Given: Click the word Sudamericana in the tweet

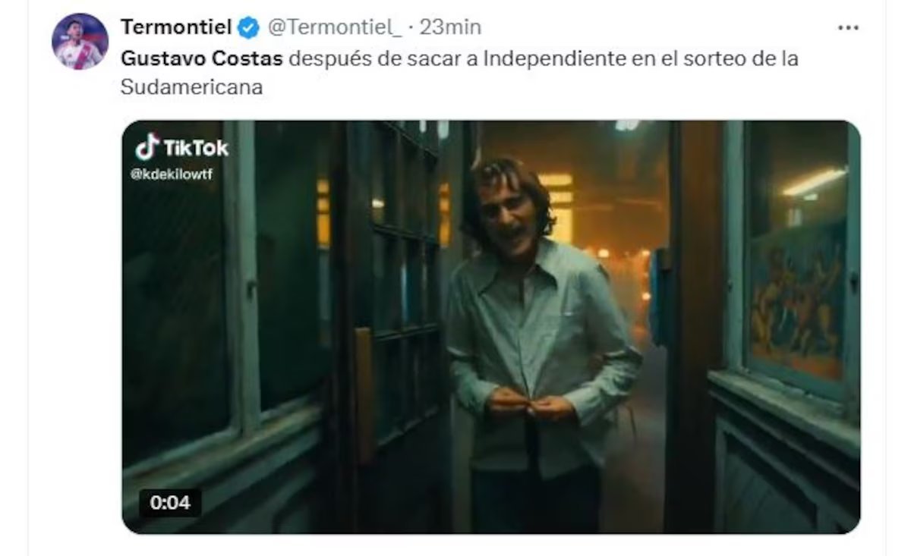Looking at the screenshot, I should (x=191, y=86).
